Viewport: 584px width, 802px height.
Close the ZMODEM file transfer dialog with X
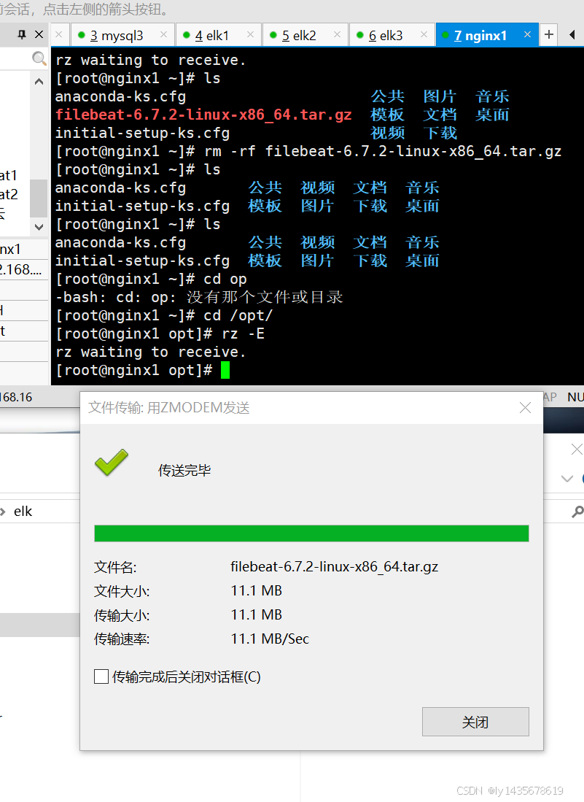525,408
